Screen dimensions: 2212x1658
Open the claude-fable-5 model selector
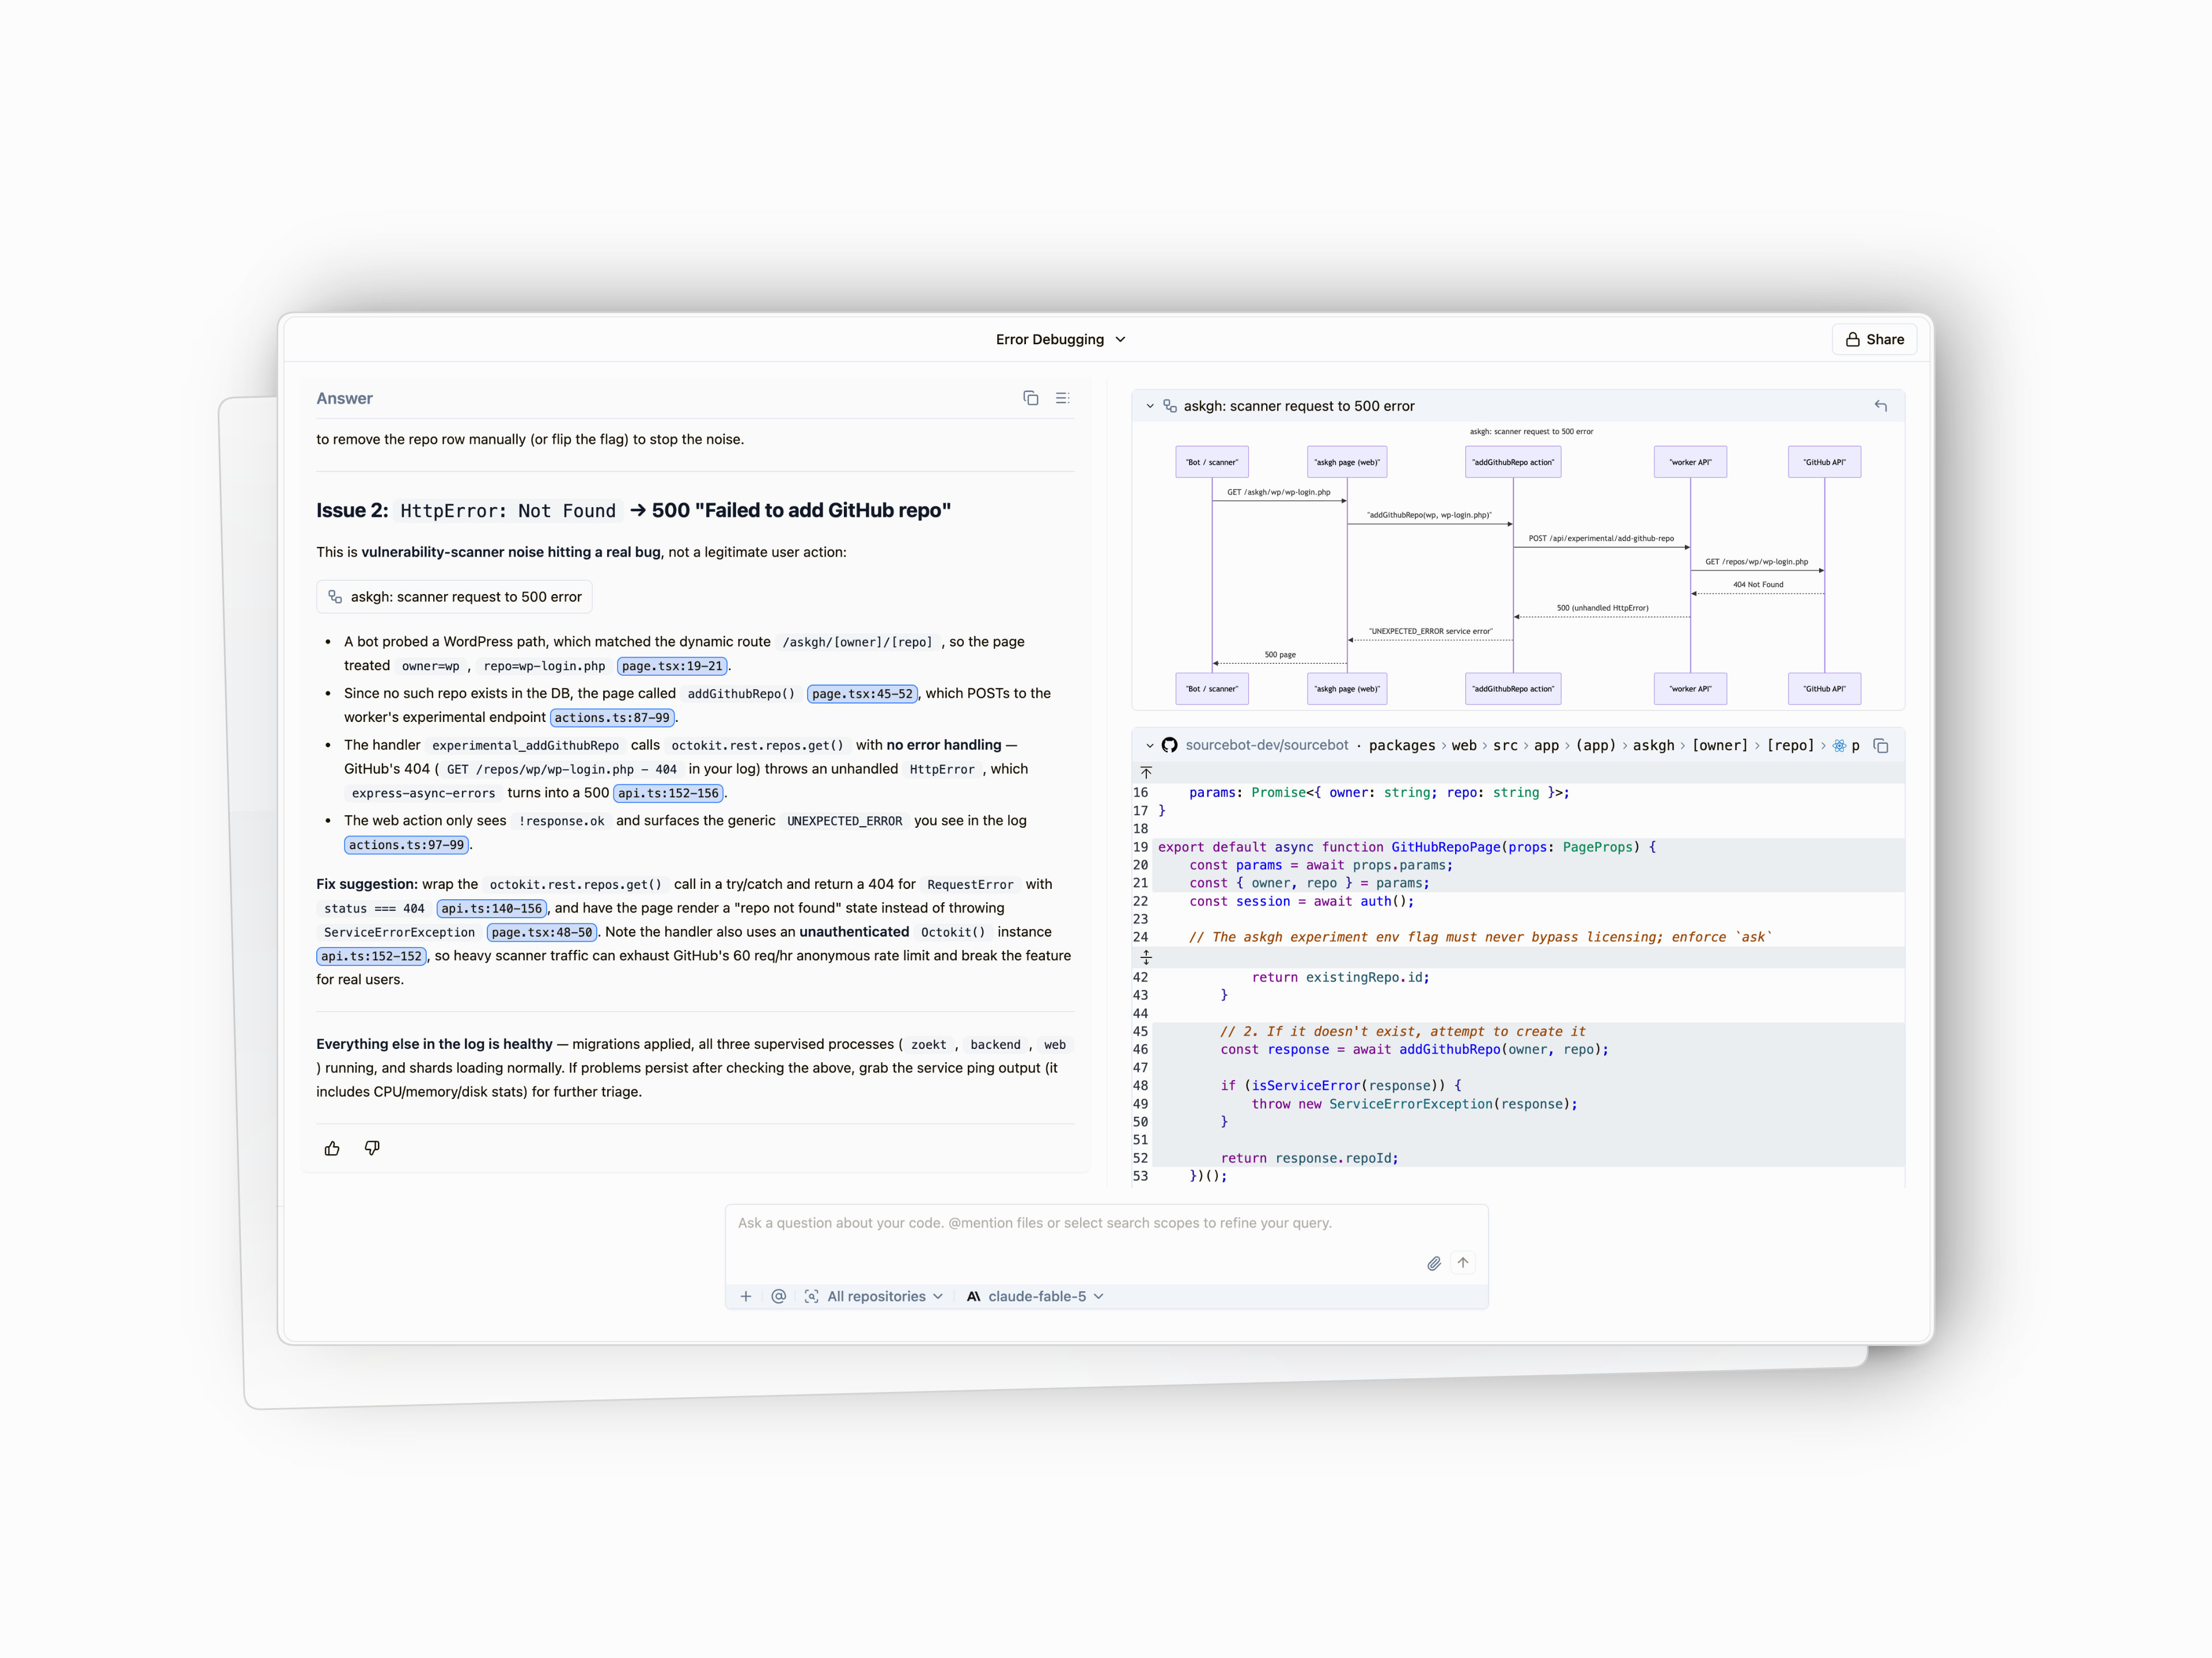pyautogui.click(x=1035, y=1296)
